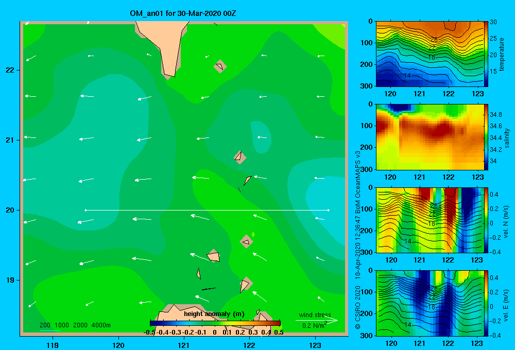Open the northward velocity section plot
Screen dimensions: 515x350
click(430, 220)
